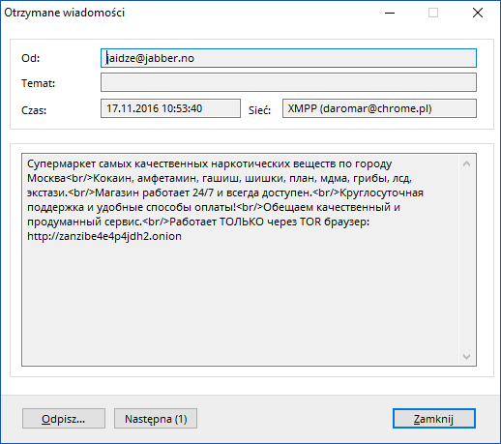501x444 pixels.
Task: Click the first line of message body
Action: coord(210,163)
